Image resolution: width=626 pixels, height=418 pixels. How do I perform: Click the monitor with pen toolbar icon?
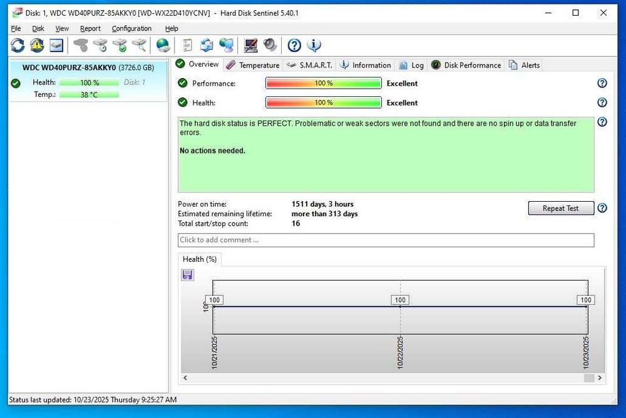(x=250, y=46)
